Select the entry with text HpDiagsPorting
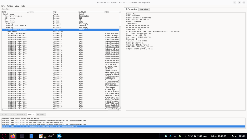Viewport: 247px width, 139px height. pos(60,97)
